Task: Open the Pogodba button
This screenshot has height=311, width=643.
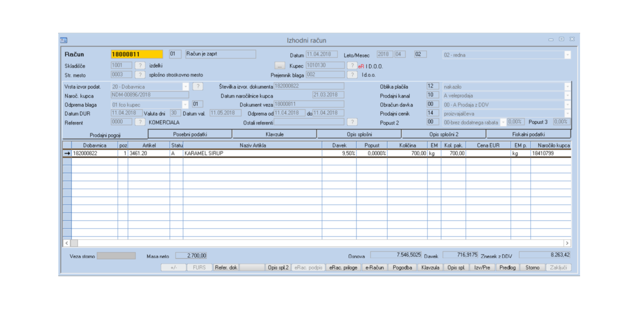Action: pos(402,267)
